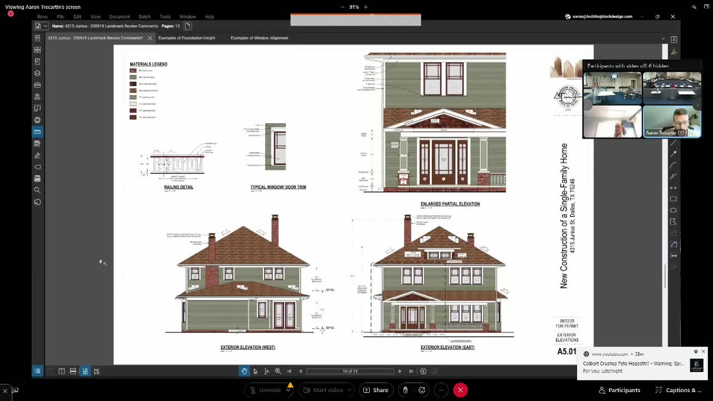Open the file dropdown beside document Name

point(45,26)
